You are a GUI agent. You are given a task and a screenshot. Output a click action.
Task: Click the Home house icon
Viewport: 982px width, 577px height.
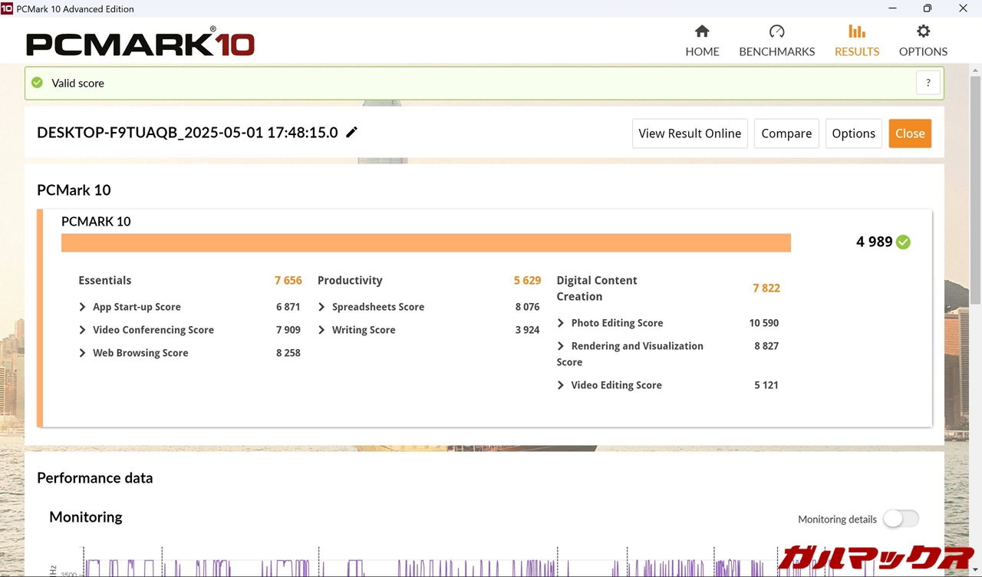[x=702, y=31]
